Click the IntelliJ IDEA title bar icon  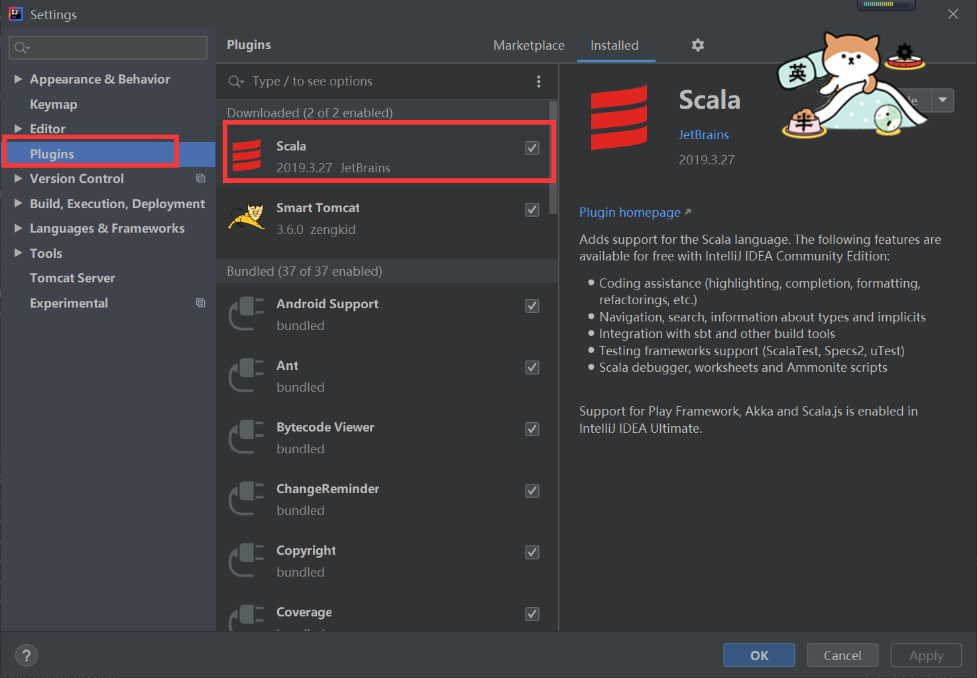(x=15, y=14)
